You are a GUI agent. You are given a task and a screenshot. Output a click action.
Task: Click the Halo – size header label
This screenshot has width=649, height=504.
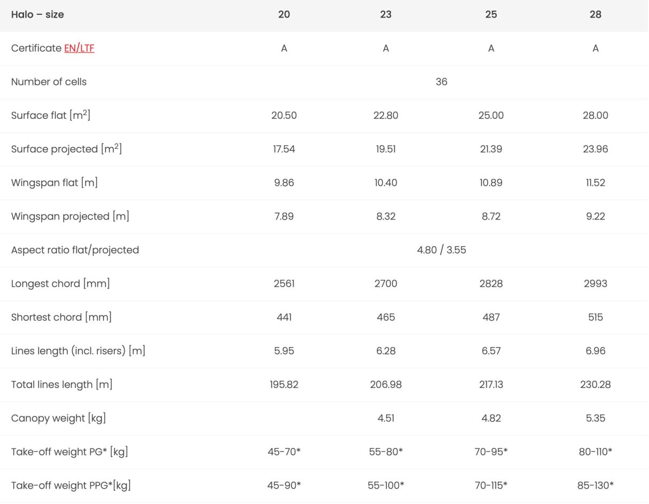click(37, 14)
